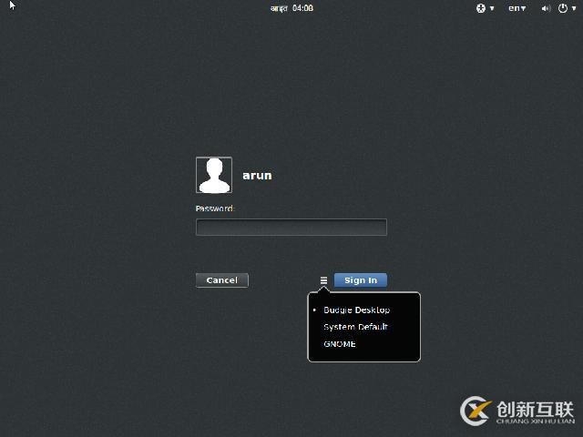Click the arun username label
The image size is (583, 437).
pos(257,176)
